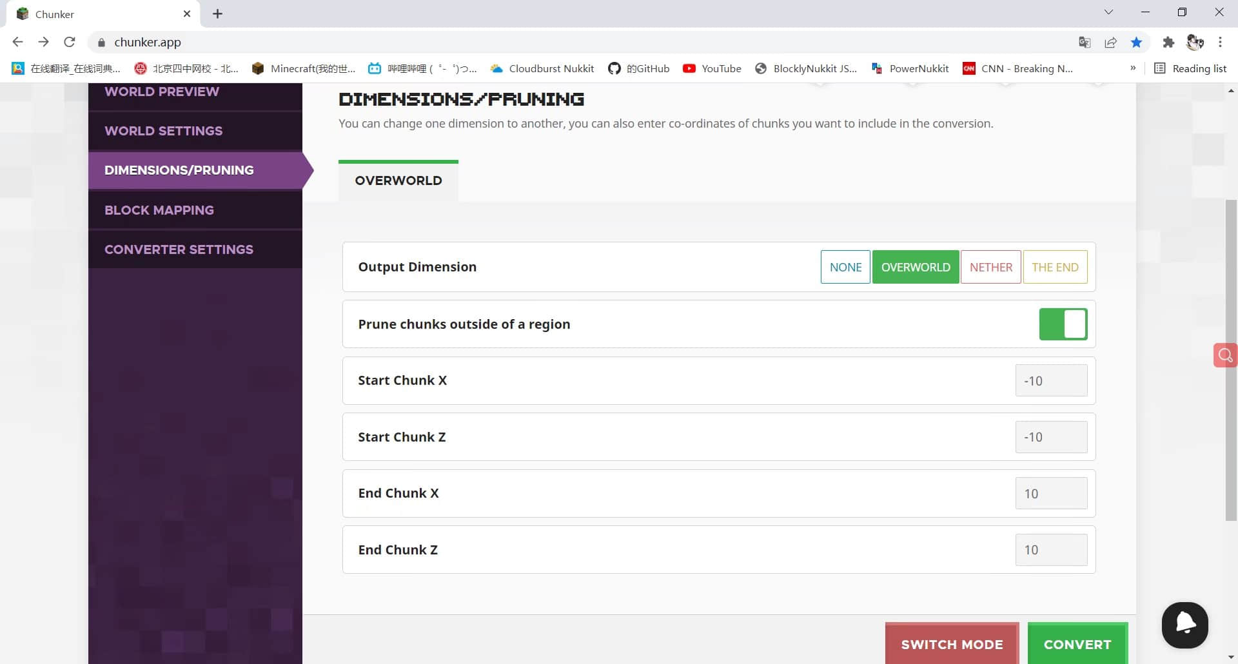The width and height of the screenshot is (1238, 664).
Task: Toggle prune chunks outside region switch
Action: [1063, 324]
